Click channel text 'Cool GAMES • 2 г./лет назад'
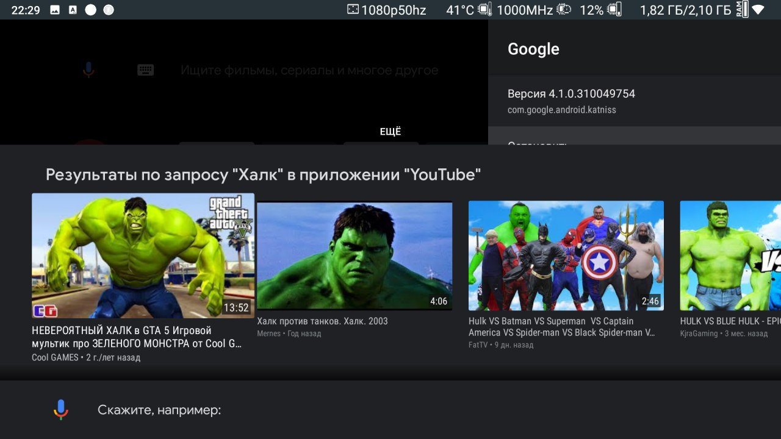Viewport: 781px width, 439px height. (x=86, y=358)
